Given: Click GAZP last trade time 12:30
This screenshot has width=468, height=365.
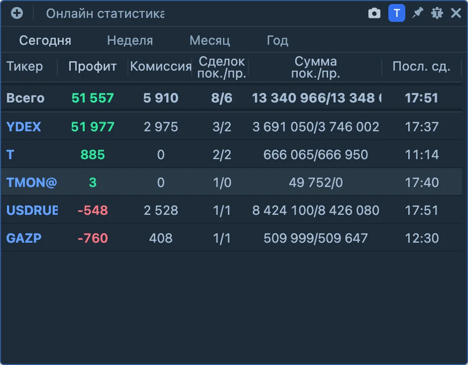Looking at the screenshot, I should (421, 238).
